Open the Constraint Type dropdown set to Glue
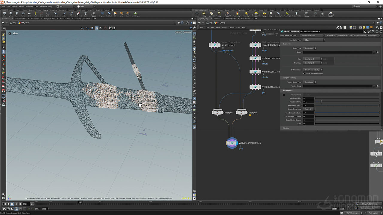This screenshot has height=215, width=383. point(314,40)
